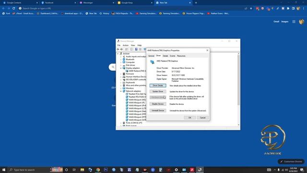Expand Audio inputs and outputs node

[121, 57]
